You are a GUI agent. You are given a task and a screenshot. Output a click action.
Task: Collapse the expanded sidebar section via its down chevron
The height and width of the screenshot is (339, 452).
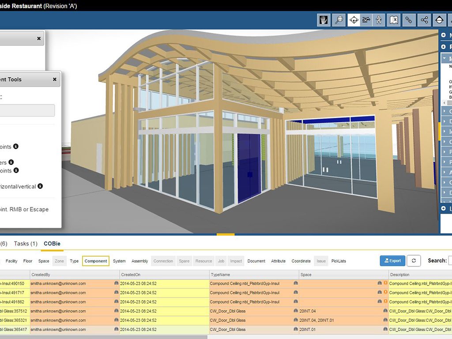pos(444,58)
